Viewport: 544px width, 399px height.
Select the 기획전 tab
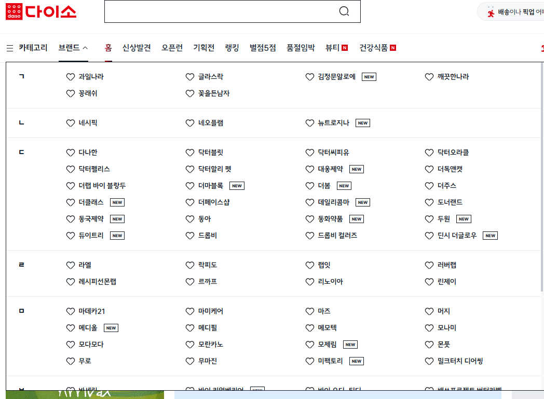coord(203,48)
